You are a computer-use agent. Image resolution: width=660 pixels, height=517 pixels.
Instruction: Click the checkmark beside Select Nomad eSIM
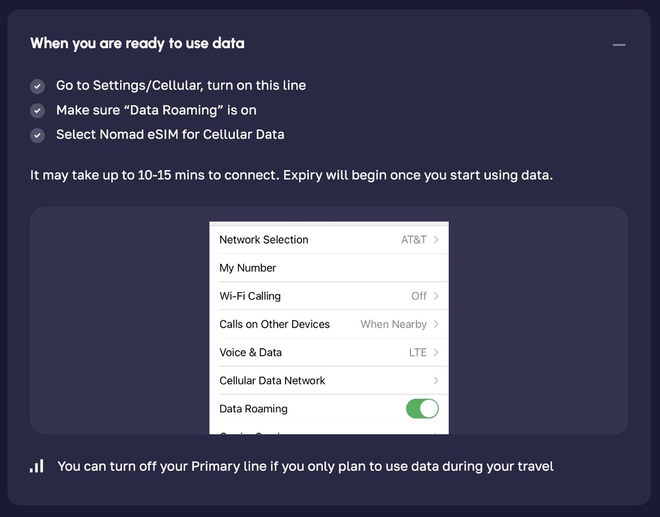tap(38, 135)
